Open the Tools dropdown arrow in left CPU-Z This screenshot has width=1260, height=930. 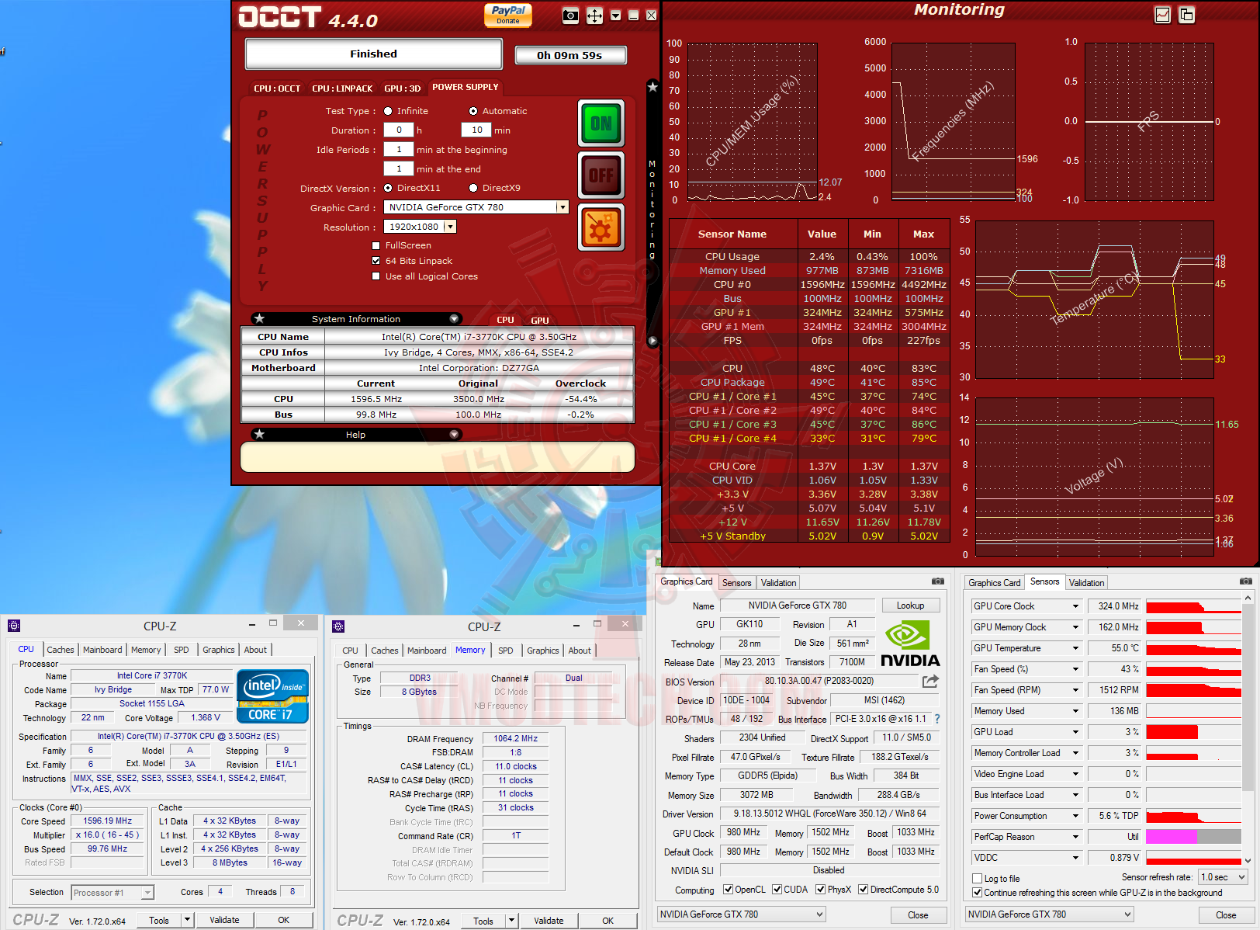187,920
